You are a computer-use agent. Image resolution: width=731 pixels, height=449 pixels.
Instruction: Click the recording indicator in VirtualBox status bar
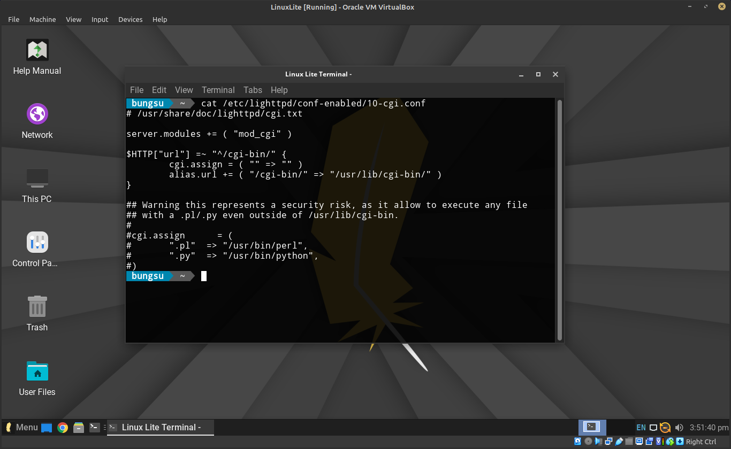click(649, 442)
